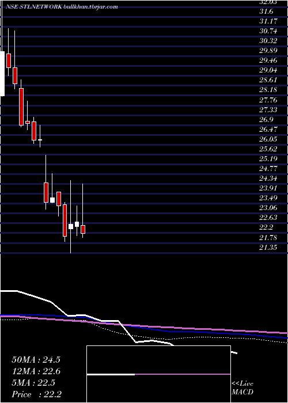Click the 30.32 price axis label
Screen dimensions: 288x403
click(268, 41)
